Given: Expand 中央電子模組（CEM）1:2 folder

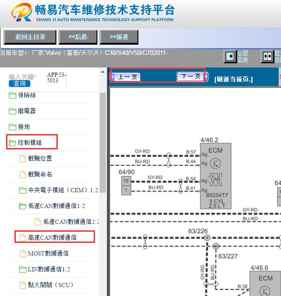Looking at the screenshot, I should coord(63,190).
